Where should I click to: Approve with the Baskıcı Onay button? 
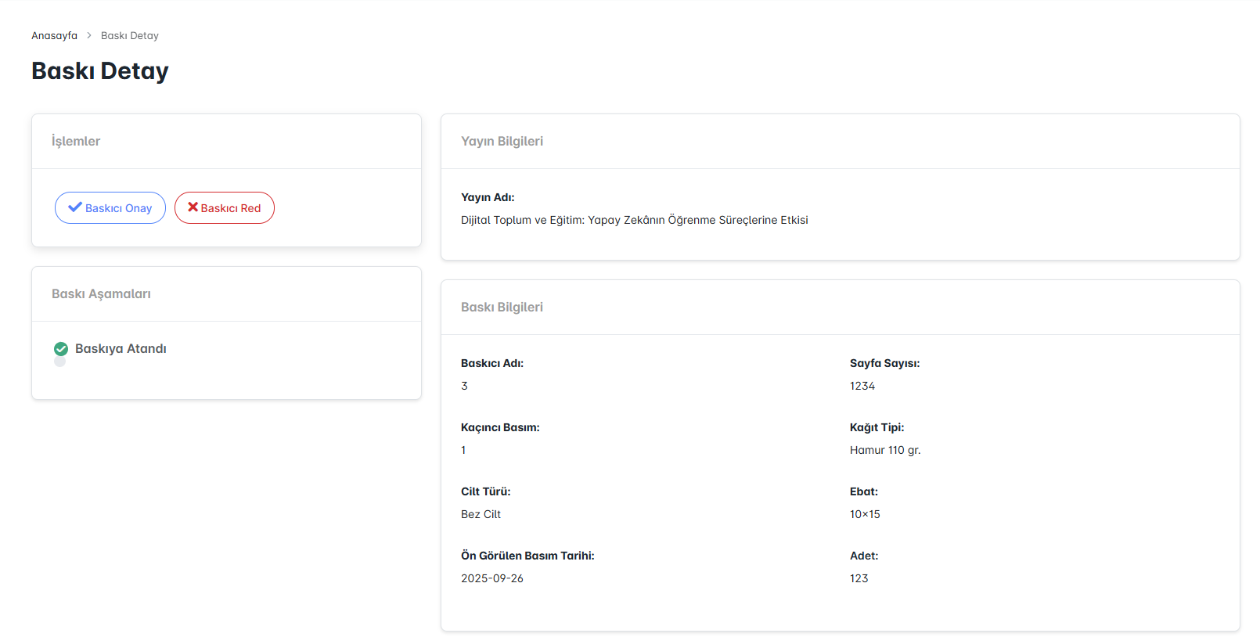pyautogui.click(x=110, y=208)
